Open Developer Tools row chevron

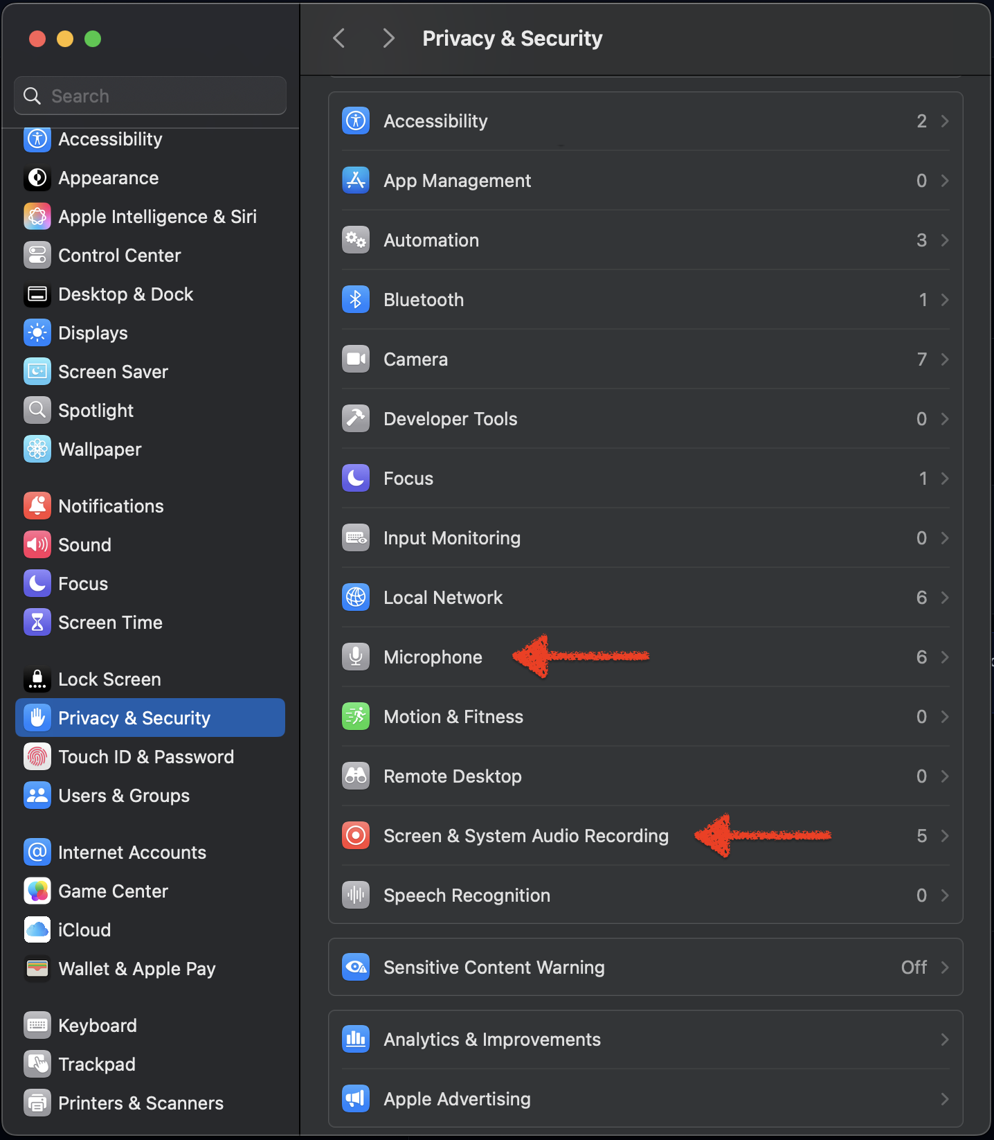tap(945, 419)
